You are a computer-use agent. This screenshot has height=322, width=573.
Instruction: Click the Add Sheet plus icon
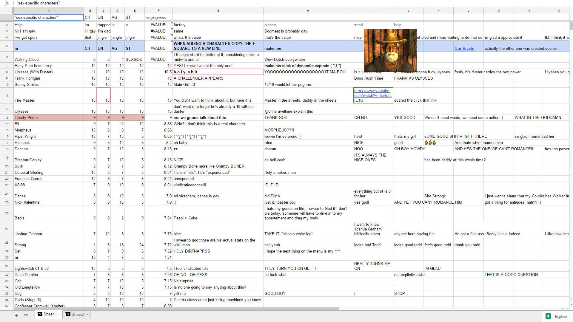pos(17,315)
